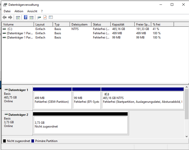Viewport: 189px width, 150px height.
Task: Sort by the Typ column header
Action: click(x=61, y=24)
